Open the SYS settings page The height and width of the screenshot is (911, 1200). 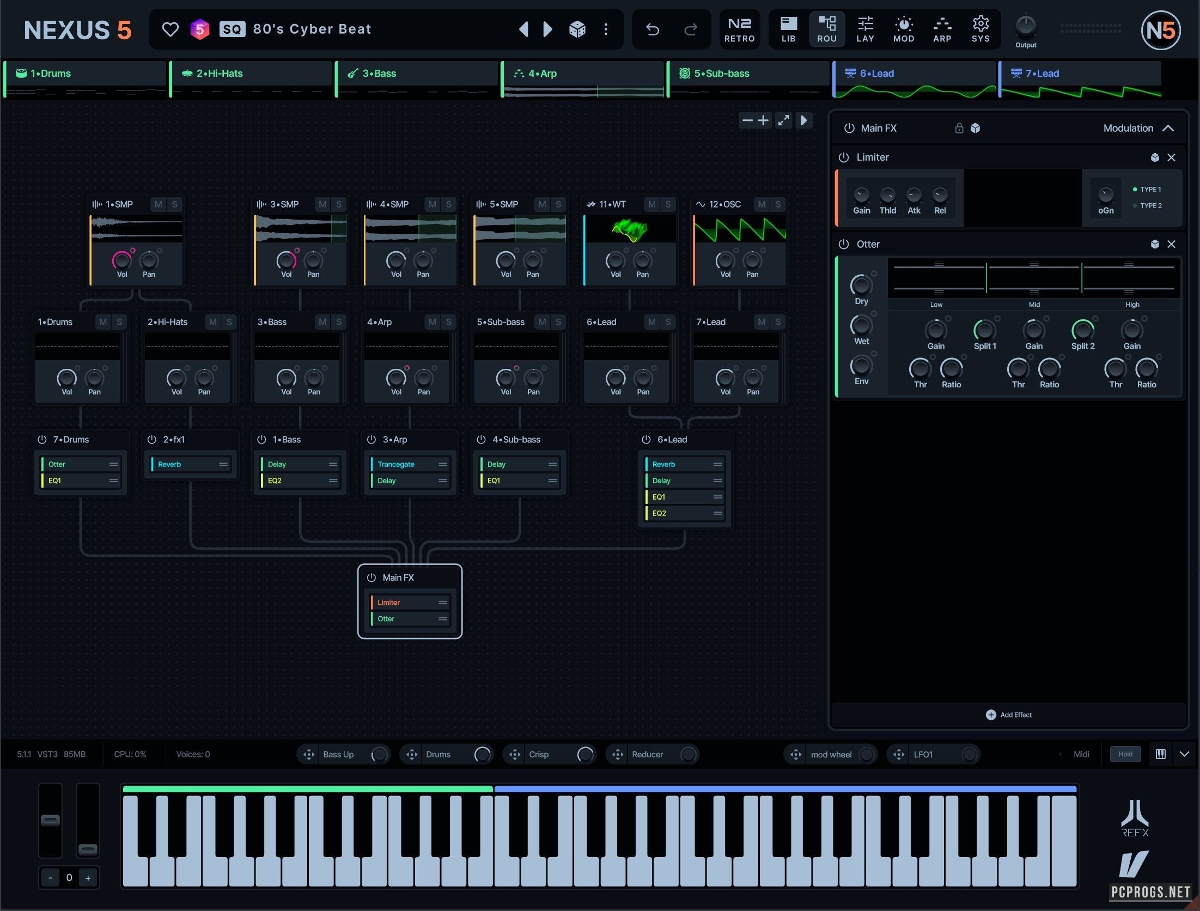point(980,29)
